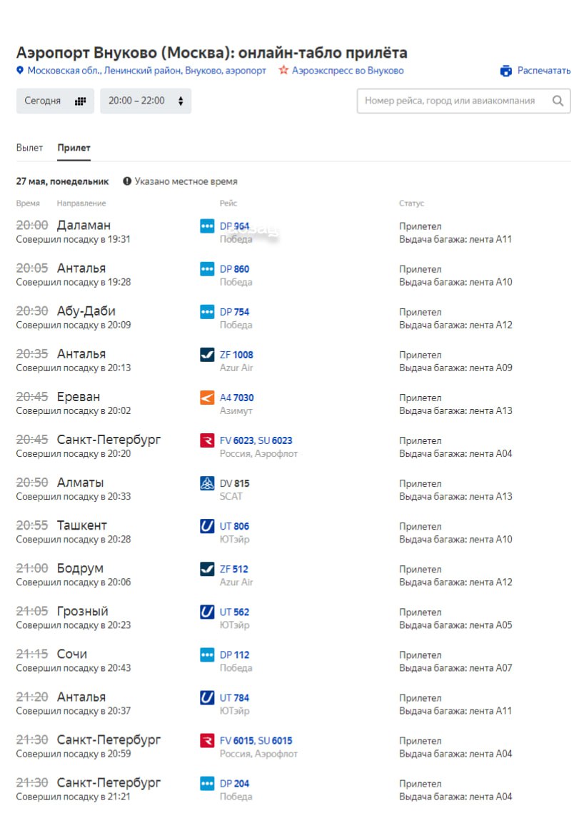Switch to the Вылет tab
Screen dimensions: 579x838
click(x=29, y=148)
